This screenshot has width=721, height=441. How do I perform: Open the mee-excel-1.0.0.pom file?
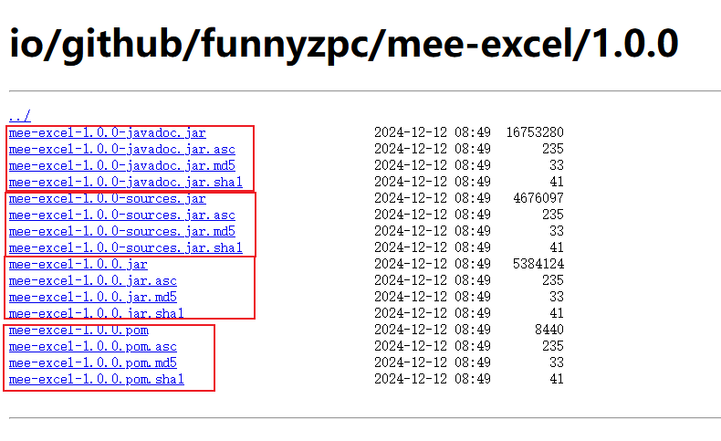pos(78,331)
